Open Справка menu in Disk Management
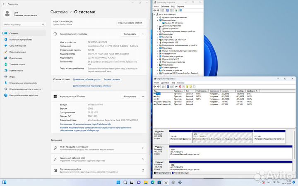The width and height of the screenshot is (298, 186). point(181,83)
